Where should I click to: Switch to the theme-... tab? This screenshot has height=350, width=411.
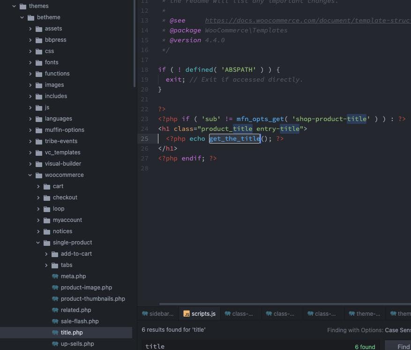365,314
